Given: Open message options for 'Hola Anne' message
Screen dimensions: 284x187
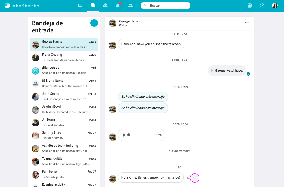Looking at the screenshot, I should (x=195, y=178).
